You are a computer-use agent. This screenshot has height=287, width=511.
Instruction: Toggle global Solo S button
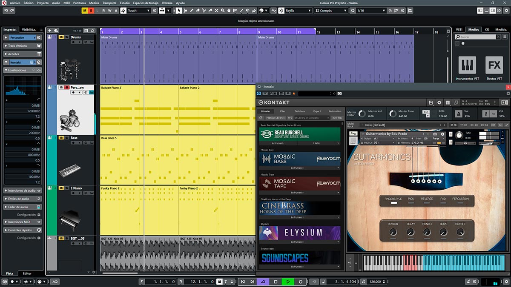[x=91, y=10]
